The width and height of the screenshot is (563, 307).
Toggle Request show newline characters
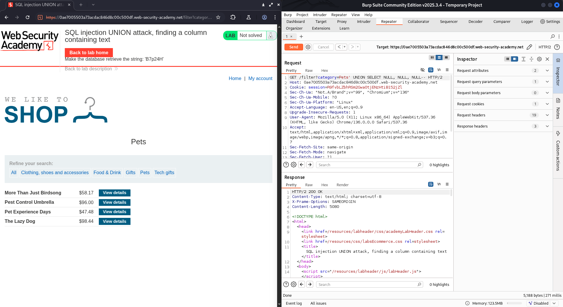pos(439,70)
